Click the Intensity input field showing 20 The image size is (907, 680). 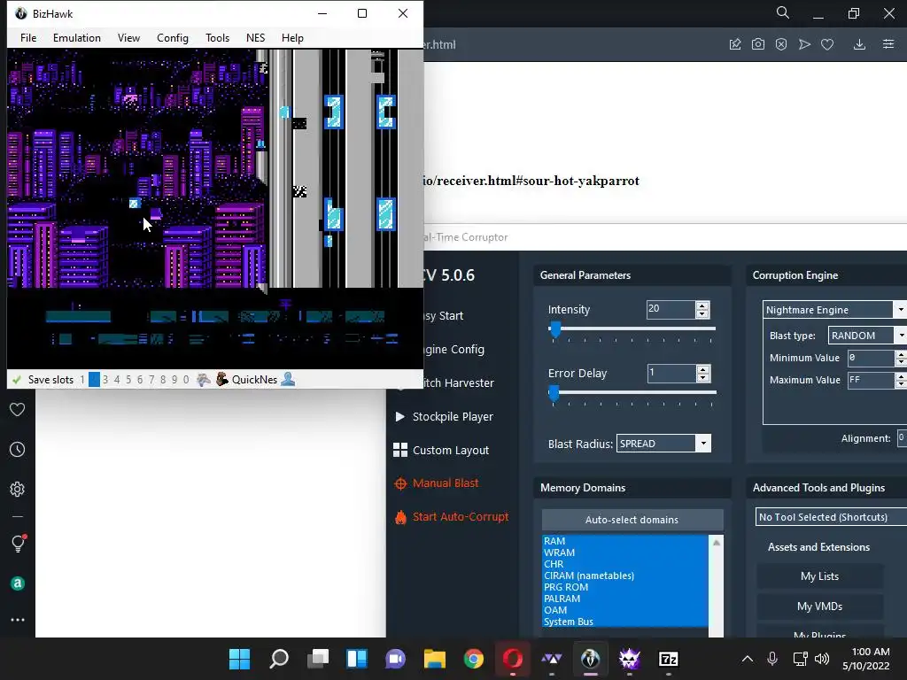[671, 309]
